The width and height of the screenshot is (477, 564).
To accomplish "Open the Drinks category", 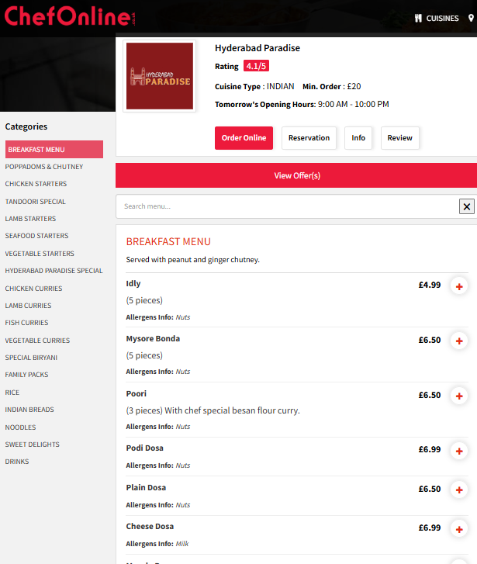I will (x=16, y=462).
